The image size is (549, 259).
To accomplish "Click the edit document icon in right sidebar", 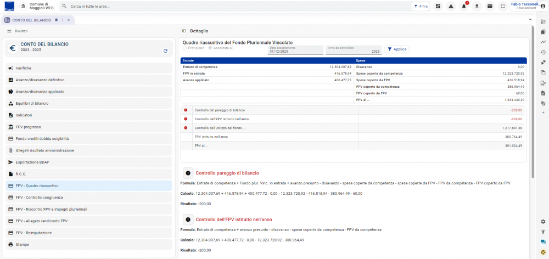I will click(543, 83).
